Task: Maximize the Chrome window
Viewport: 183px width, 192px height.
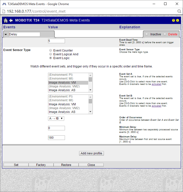Action: tap(165, 4)
